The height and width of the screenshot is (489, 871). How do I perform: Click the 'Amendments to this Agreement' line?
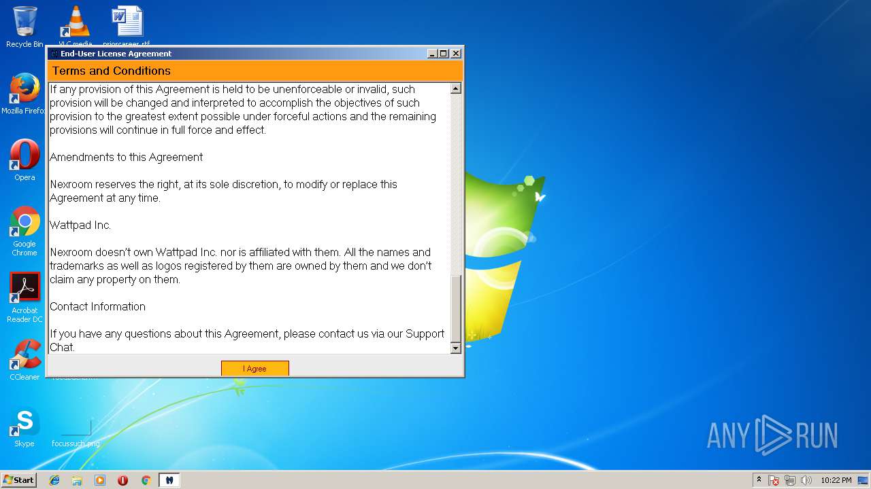(x=127, y=158)
